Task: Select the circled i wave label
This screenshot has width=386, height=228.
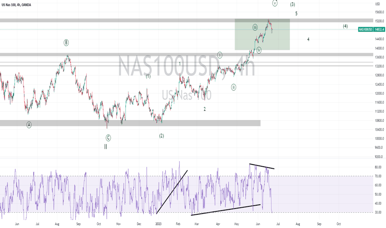Action: click(220, 55)
